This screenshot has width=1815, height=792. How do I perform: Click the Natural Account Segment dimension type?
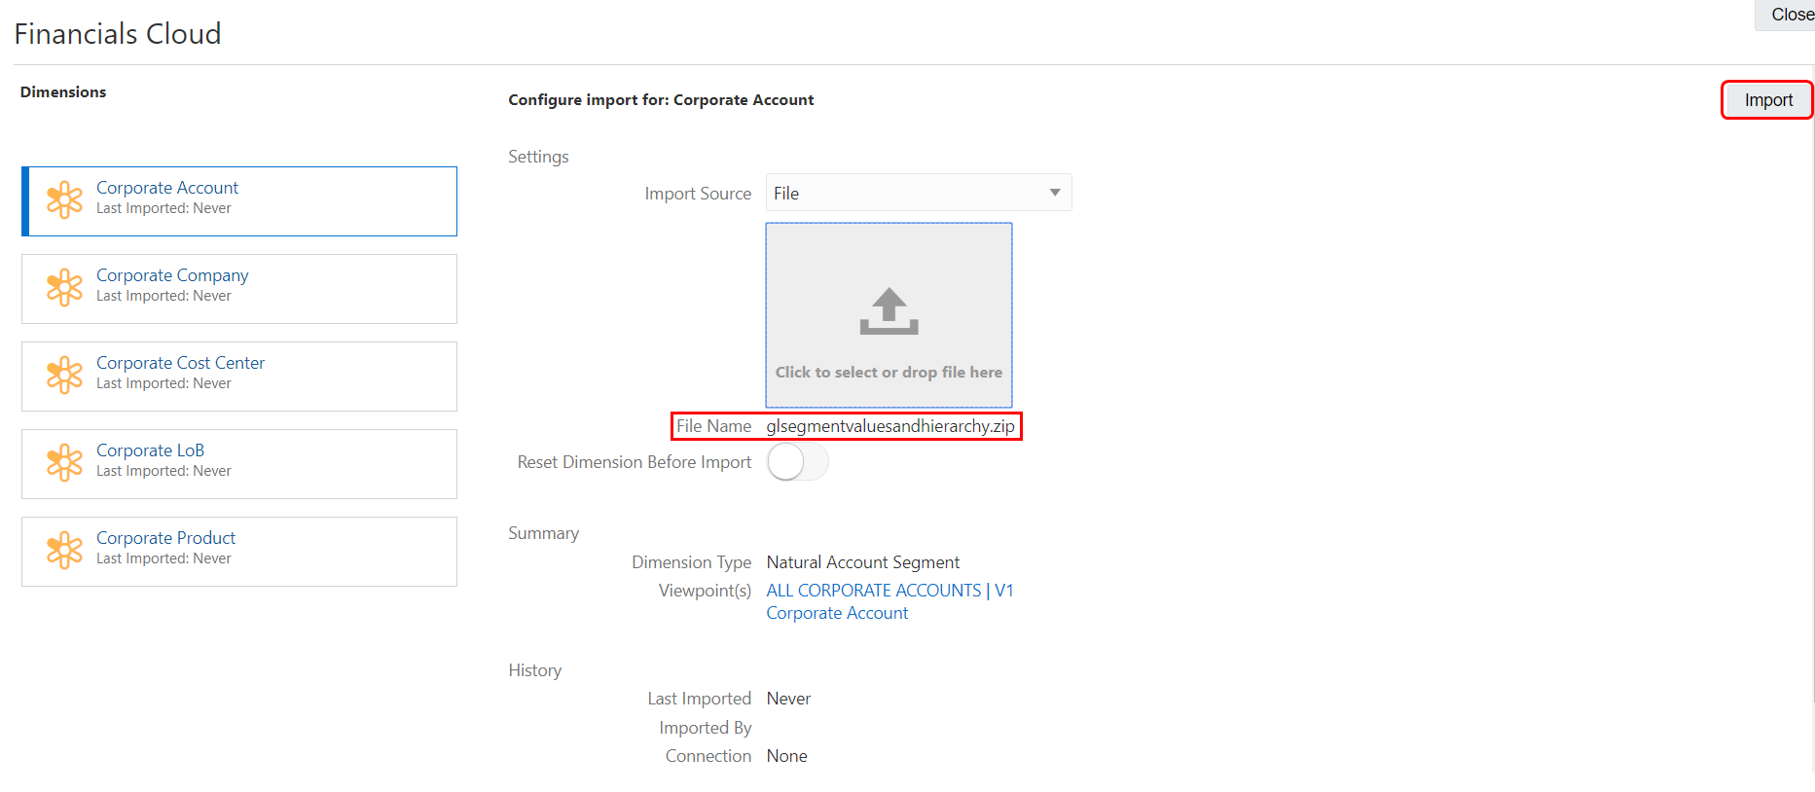863,562
